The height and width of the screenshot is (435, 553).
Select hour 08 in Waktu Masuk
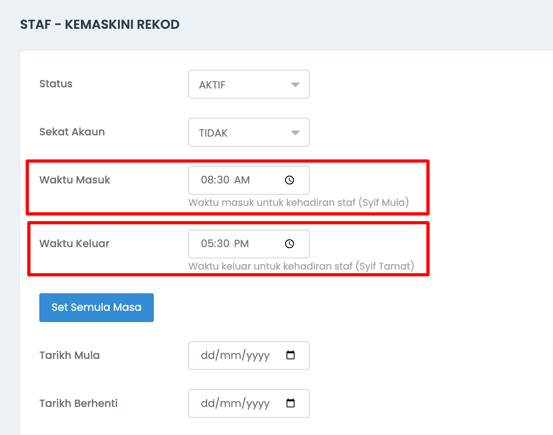point(208,180)
